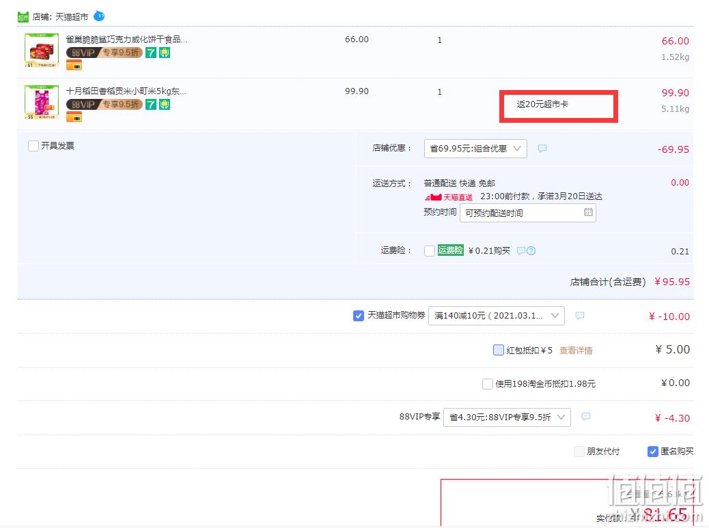Click the green shield icon on the 雀巢脆脆鲨 row
This screenshot has height=528, width=709.
[165, 53]
